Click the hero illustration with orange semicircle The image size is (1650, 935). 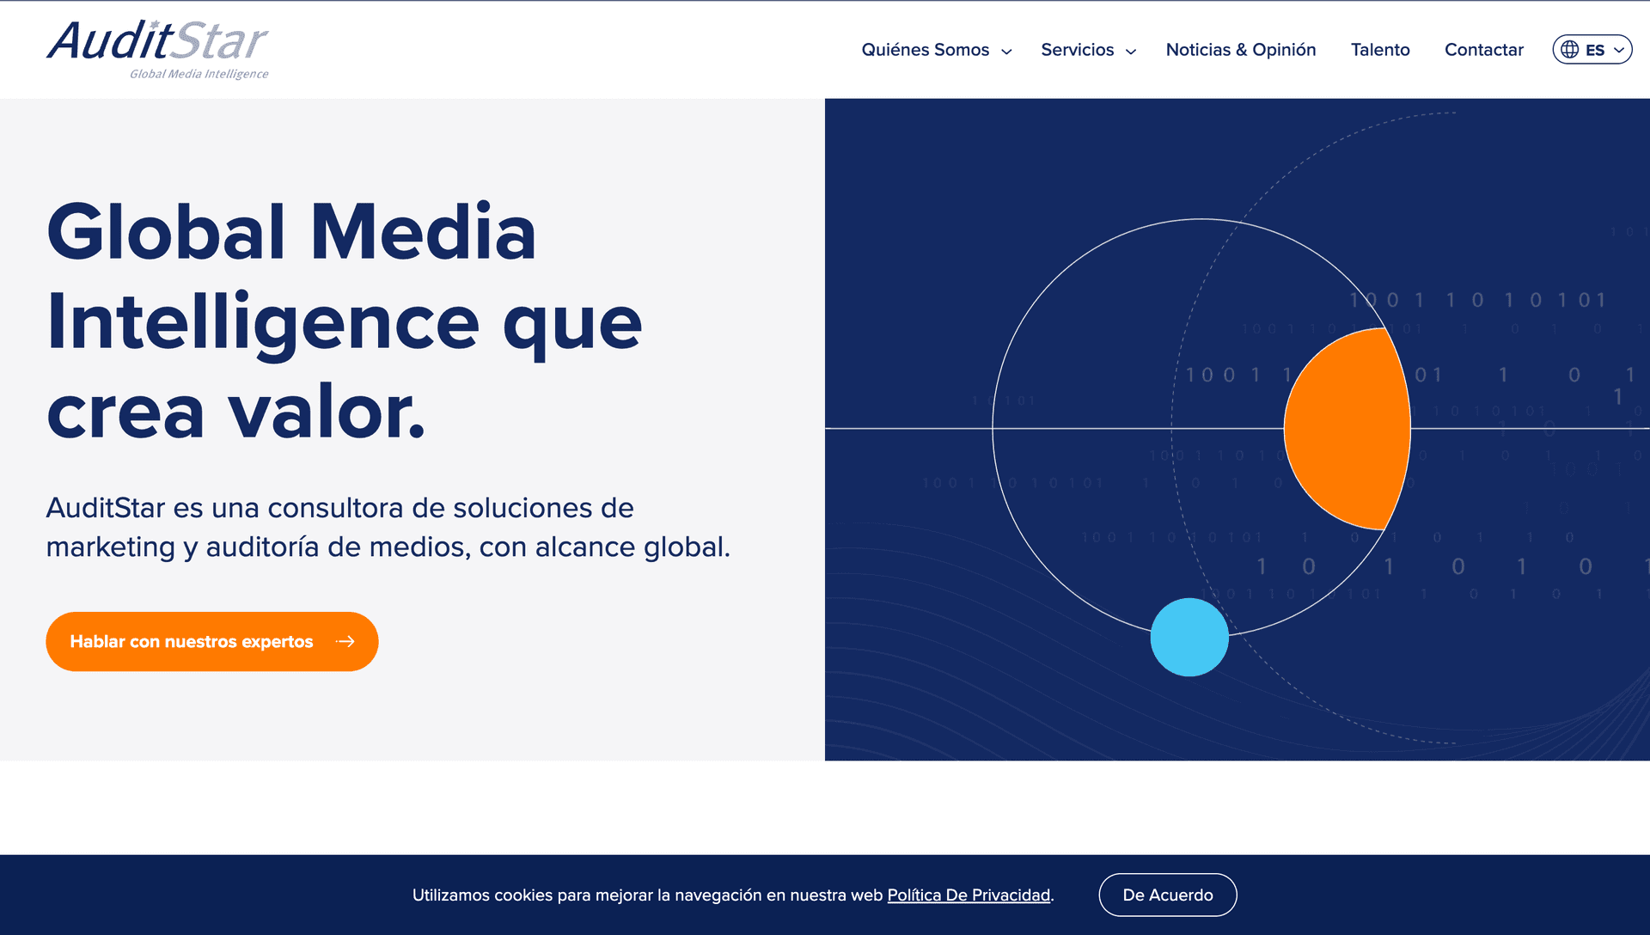point(1237,430)
